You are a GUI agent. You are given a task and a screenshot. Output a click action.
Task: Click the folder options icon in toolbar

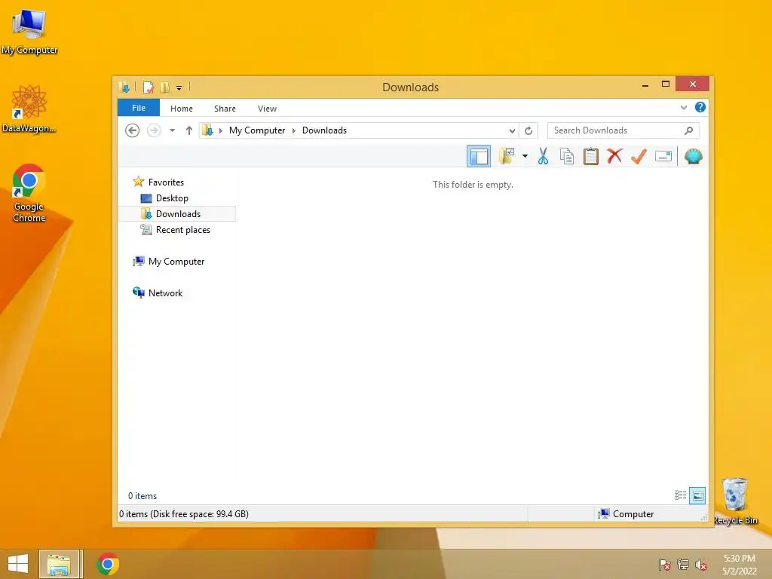(507, 157)
